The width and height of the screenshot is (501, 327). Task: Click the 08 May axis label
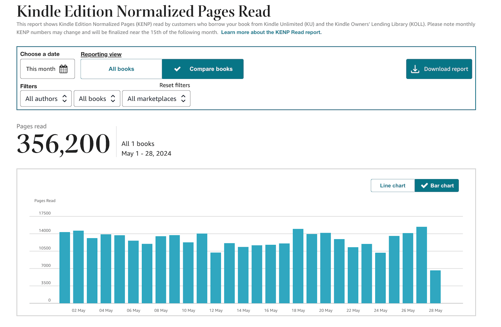pyautogui.click(x=161, y=310)
